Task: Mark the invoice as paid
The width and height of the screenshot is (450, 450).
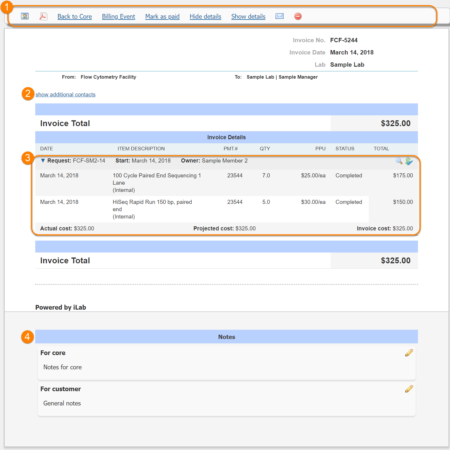Action: pyautogui.click(x=162, y=17)
